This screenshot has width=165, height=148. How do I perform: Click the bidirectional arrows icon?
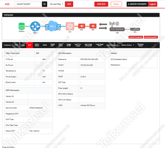coord(103,26)
